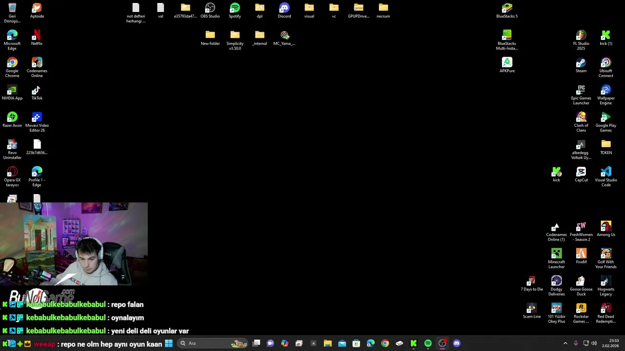Open the Google Chrome desktop shortcut
625x351 pixels.
pyautogui.click(x=12, y=68)
